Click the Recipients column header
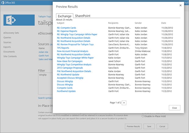The image size is (189, 133). 113,23
